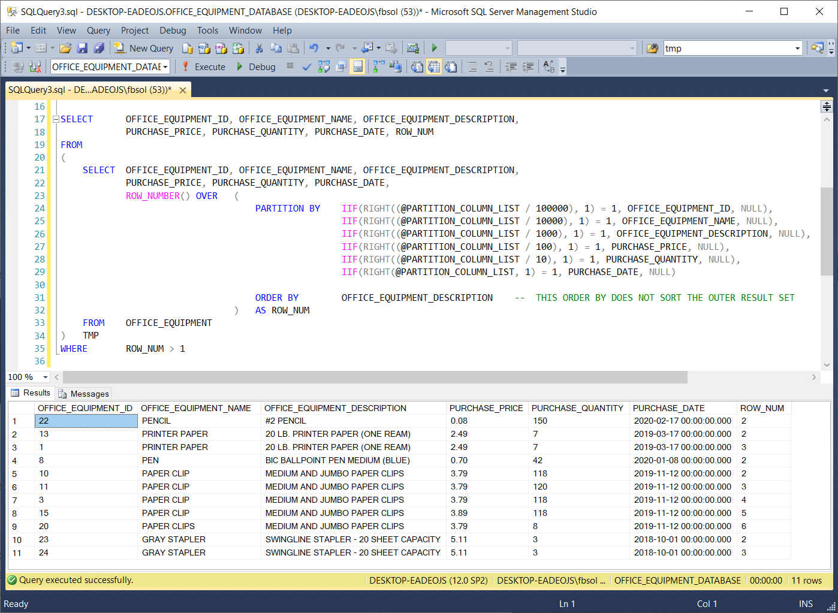The height and width of the screenshot is (613, 838).
Task: Click the Open File folder icon
Action: [x=65, y=48]
